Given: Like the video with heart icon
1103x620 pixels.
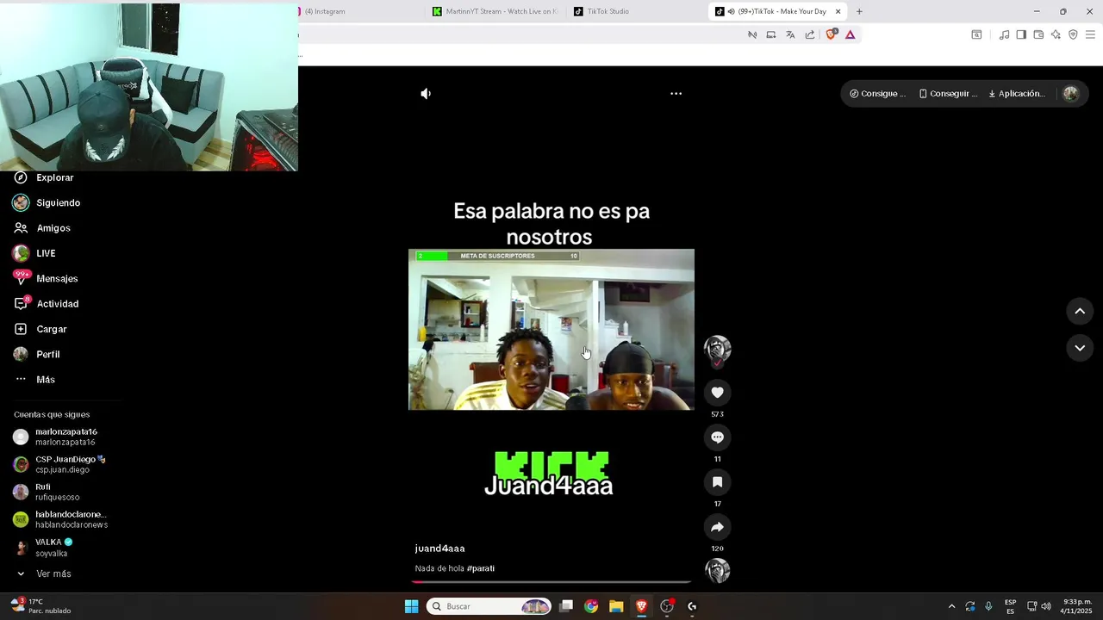Looking at the screenshot, I should 717,393.
